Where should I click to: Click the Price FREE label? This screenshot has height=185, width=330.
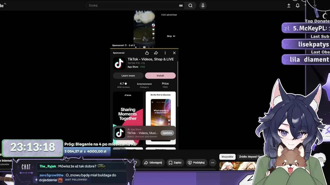click(x=165, y=85)
